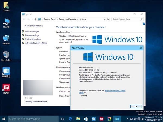Open the Microsoft Software License Terms link
This screenshot has width=163, height=122.
click(115, 90)
